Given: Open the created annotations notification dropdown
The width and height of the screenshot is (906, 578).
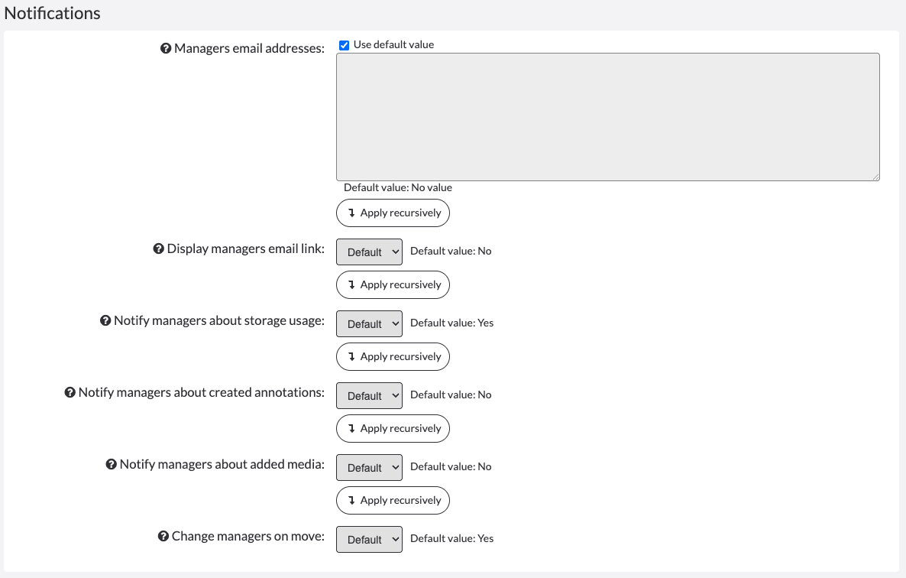Looking at the screenshot, I should pos(369,395).
